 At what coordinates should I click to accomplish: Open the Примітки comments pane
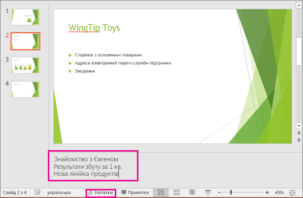click(135, 192)
